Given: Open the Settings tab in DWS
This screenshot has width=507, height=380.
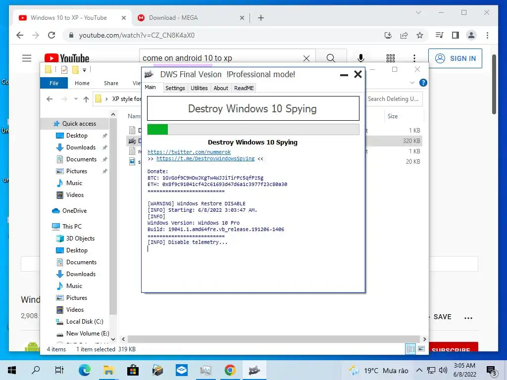Looking at the screenshot, I should (x=175, y=88).
